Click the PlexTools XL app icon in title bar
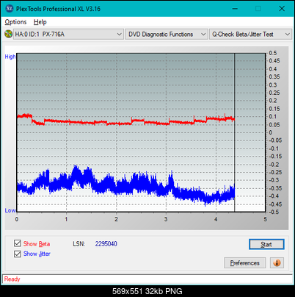This screenshot has height=297, width=295. tap(10, 9)
